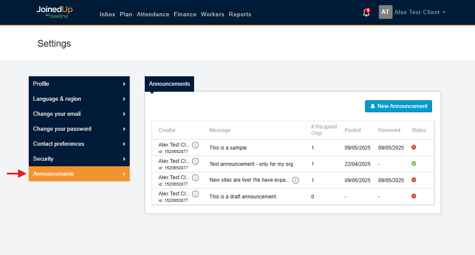Click info icon beside 'Test announcement' creator
Image resolution: width=475 pixels, height=255 pixels.
coord(195,161)
